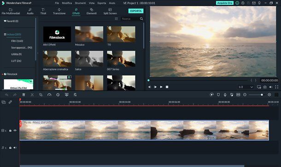Mute audio track 1 speaker
Image resolution: width=281 pixels, height=167 pixels.
[x=15, y=148]
